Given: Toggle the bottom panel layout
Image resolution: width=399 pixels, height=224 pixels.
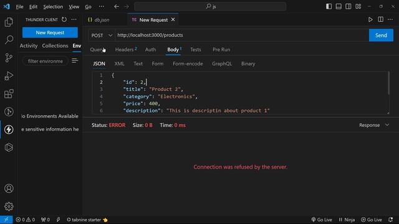Looking at the screenshot, I should pos(339,6).
